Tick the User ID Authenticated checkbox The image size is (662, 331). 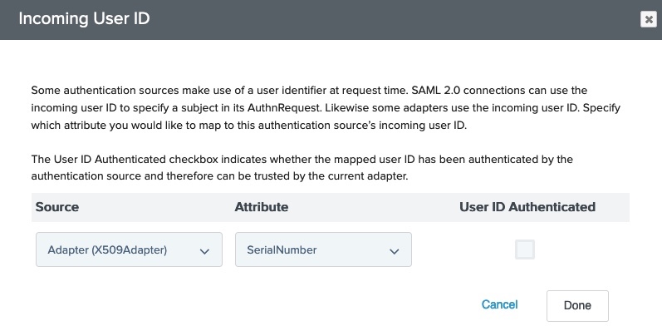pos(525,249)
